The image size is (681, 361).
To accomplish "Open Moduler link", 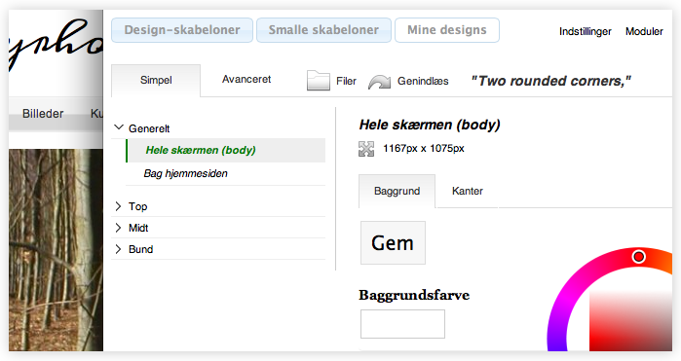I will (x=644, y=31).
